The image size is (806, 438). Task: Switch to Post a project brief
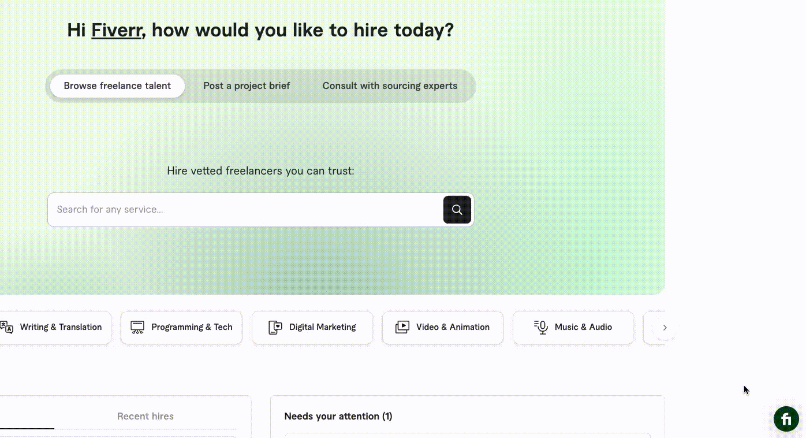tap(247, 86)
